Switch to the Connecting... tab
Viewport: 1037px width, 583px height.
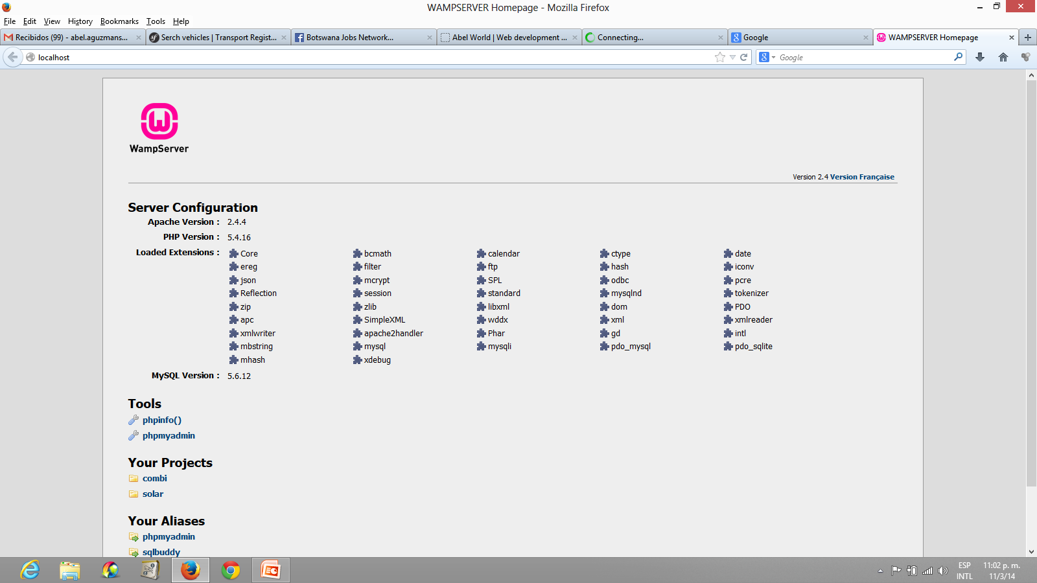click(654, 38)
